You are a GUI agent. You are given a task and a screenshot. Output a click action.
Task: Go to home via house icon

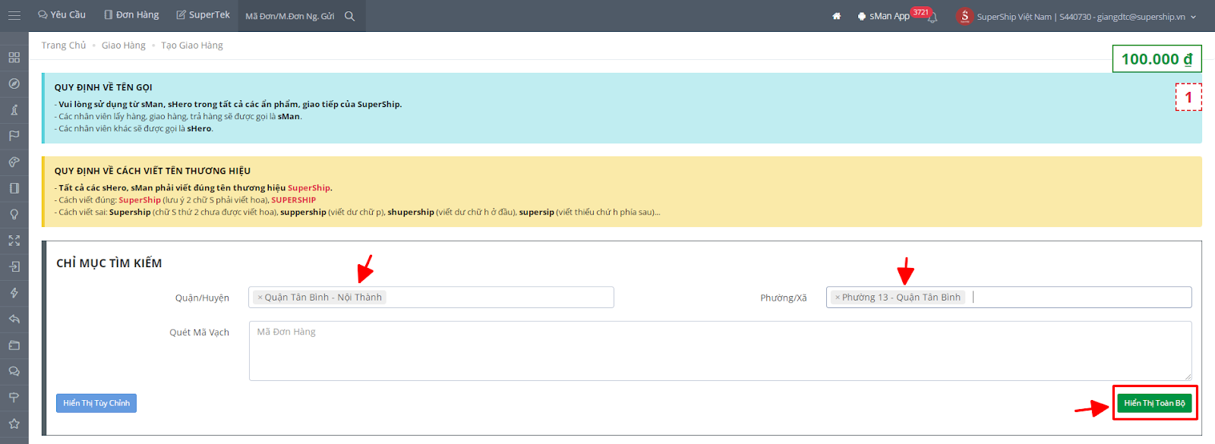[836, 16]
